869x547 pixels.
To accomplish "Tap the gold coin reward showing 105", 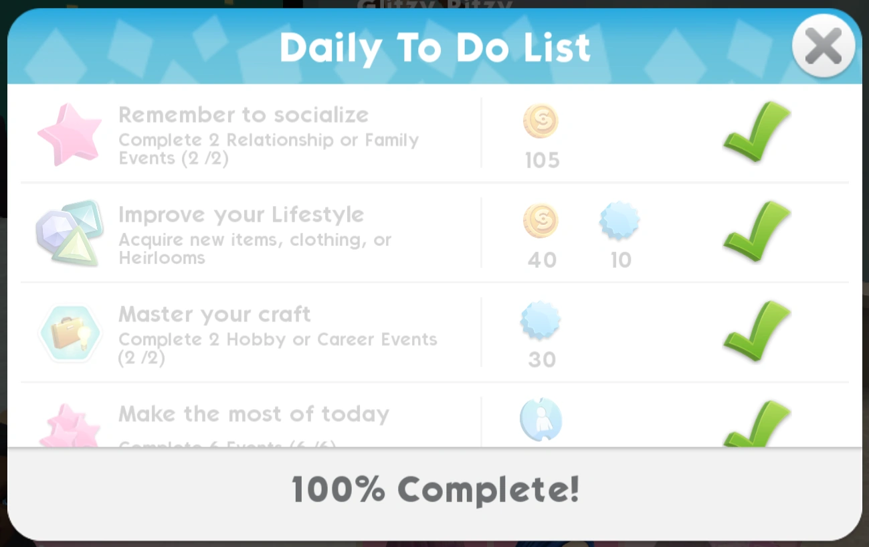I will (541, 123).
